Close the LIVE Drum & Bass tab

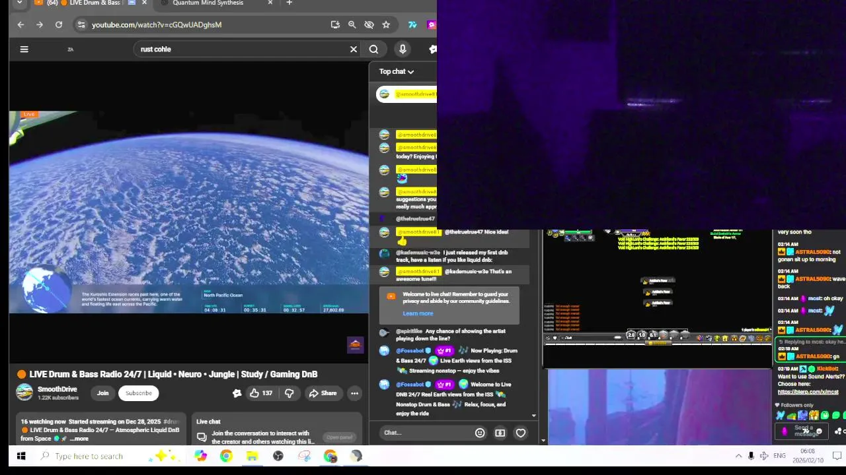[144, 3]
